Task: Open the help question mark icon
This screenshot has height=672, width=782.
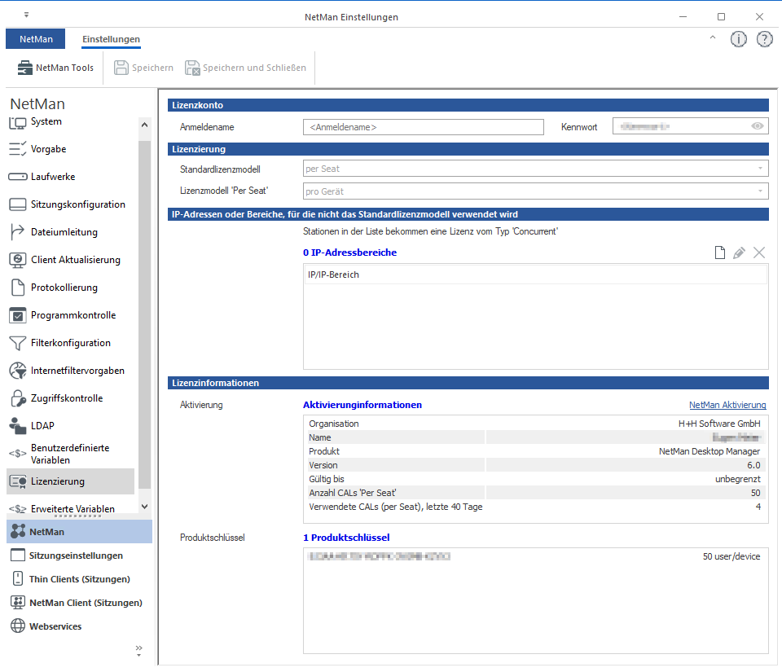Action: (764, 39)
